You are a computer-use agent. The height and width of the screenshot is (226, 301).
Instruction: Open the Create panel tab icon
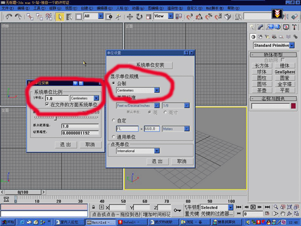[x=252, y=27]
